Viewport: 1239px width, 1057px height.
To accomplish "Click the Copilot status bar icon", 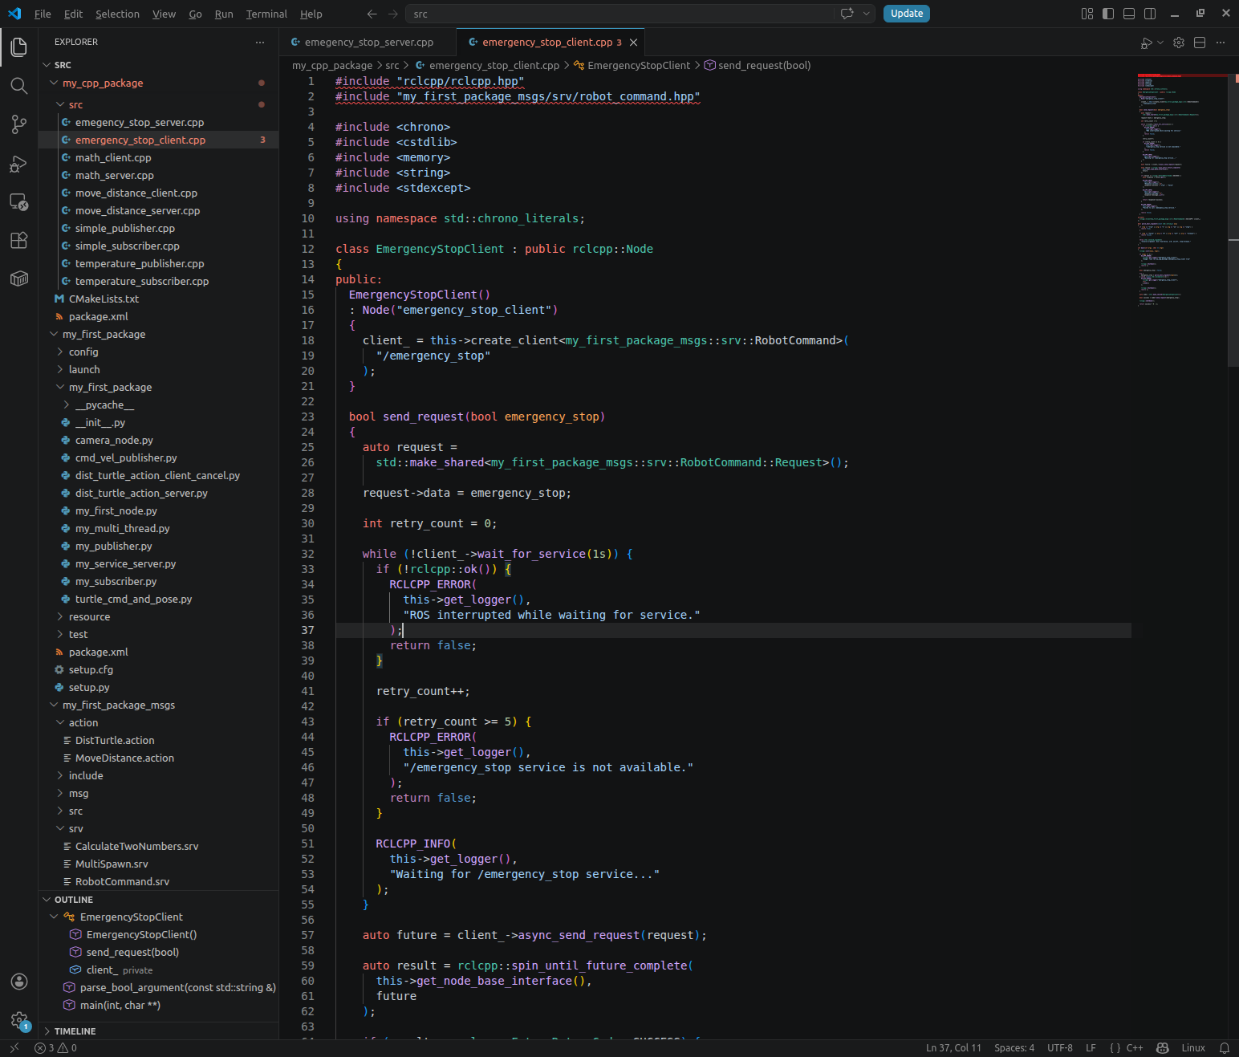I will tap(1162, 1048).
